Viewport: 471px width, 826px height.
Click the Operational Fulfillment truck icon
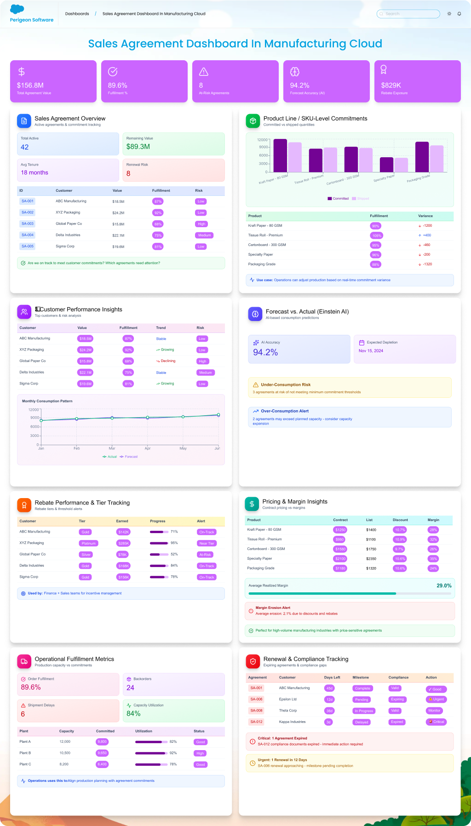24,661
